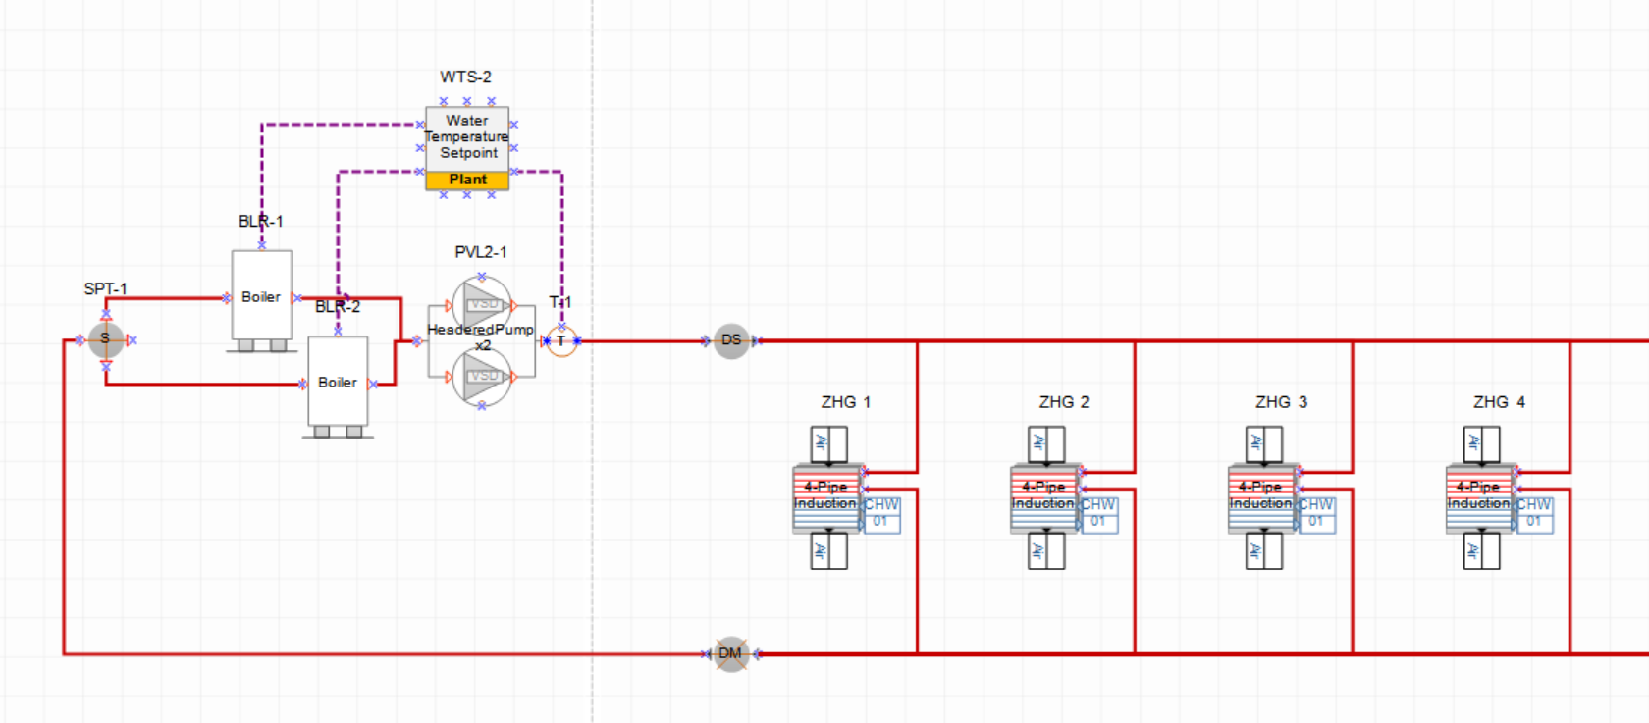The image size is (1649, 723).
Task: Select the SPT-1 splitter node
Action: (x=106, y=340)
